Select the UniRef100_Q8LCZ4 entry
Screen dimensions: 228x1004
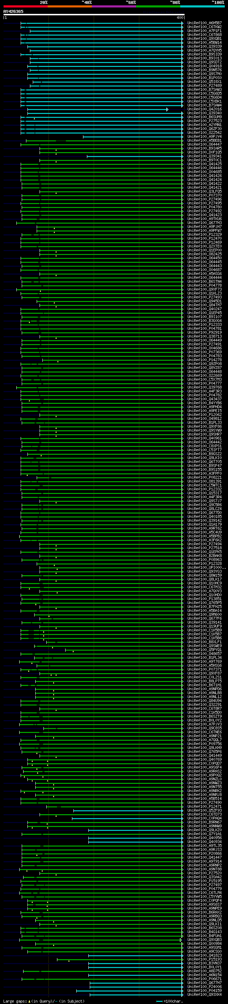point(204,509)
